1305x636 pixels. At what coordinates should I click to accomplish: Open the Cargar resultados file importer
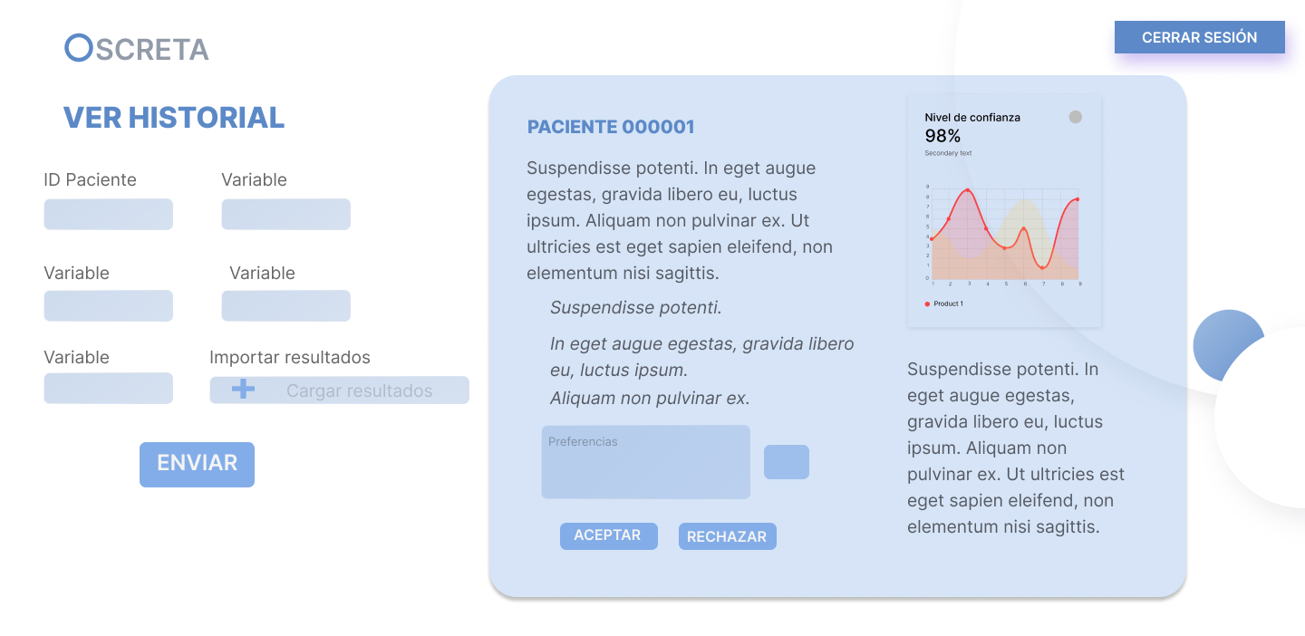click(x=340, y=390)
